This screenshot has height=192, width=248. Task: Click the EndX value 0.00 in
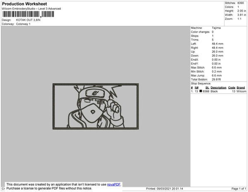[216, 60]
